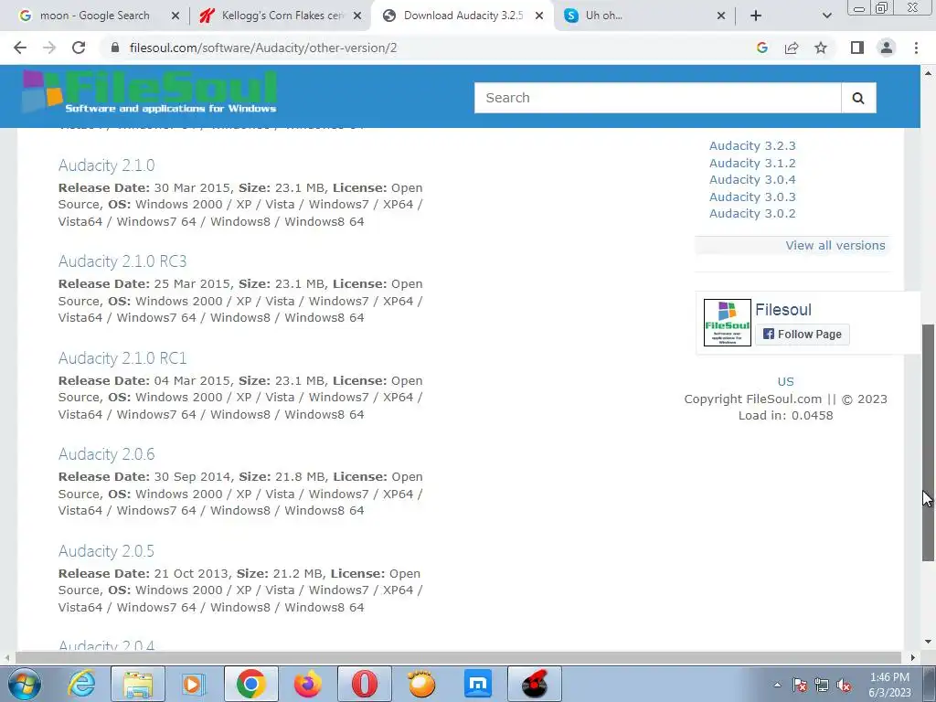Viewport: 936px width, 702px height.
Task: Launch Opera from taskbar
Action: tap(364, 684)
